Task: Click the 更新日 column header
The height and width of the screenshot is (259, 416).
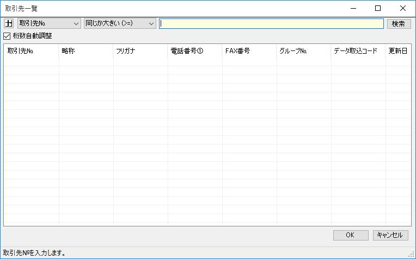Action: click(x=398, y=50)
